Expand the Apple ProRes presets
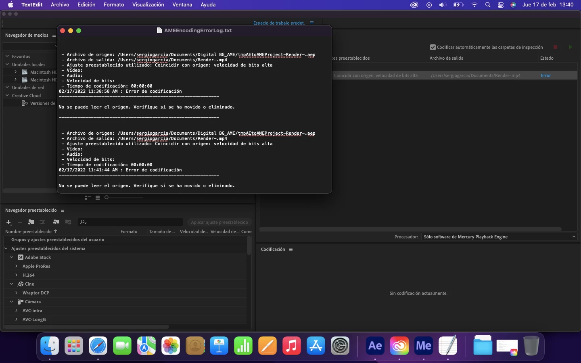The width and height of the screenshot is (581, 363). coord(17,266)
